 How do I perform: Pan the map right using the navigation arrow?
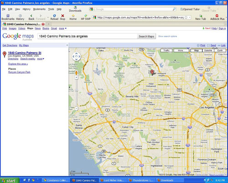(79, 56)
